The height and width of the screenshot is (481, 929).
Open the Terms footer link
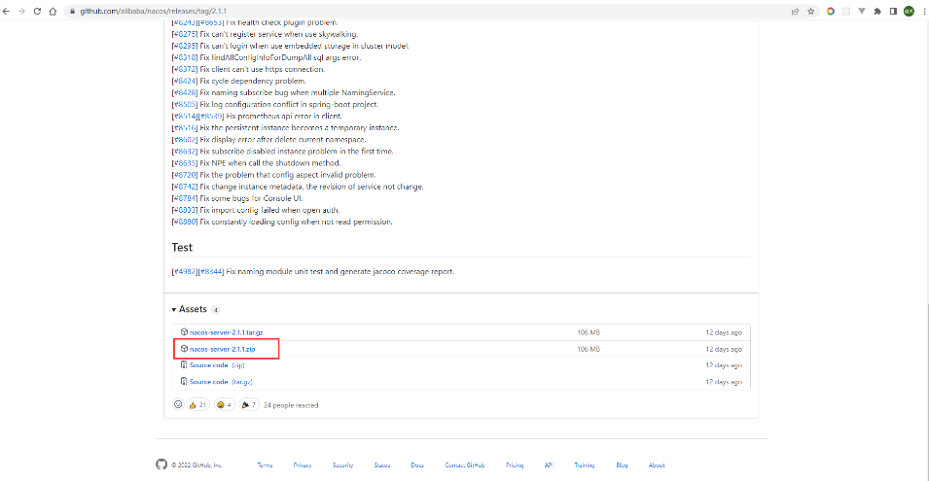click(265, 465)
